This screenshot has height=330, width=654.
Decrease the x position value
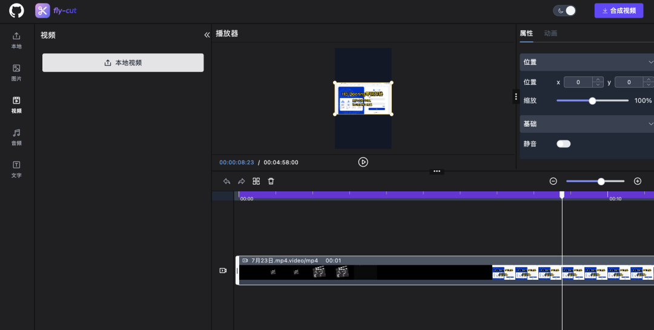(x=598, y=85)
